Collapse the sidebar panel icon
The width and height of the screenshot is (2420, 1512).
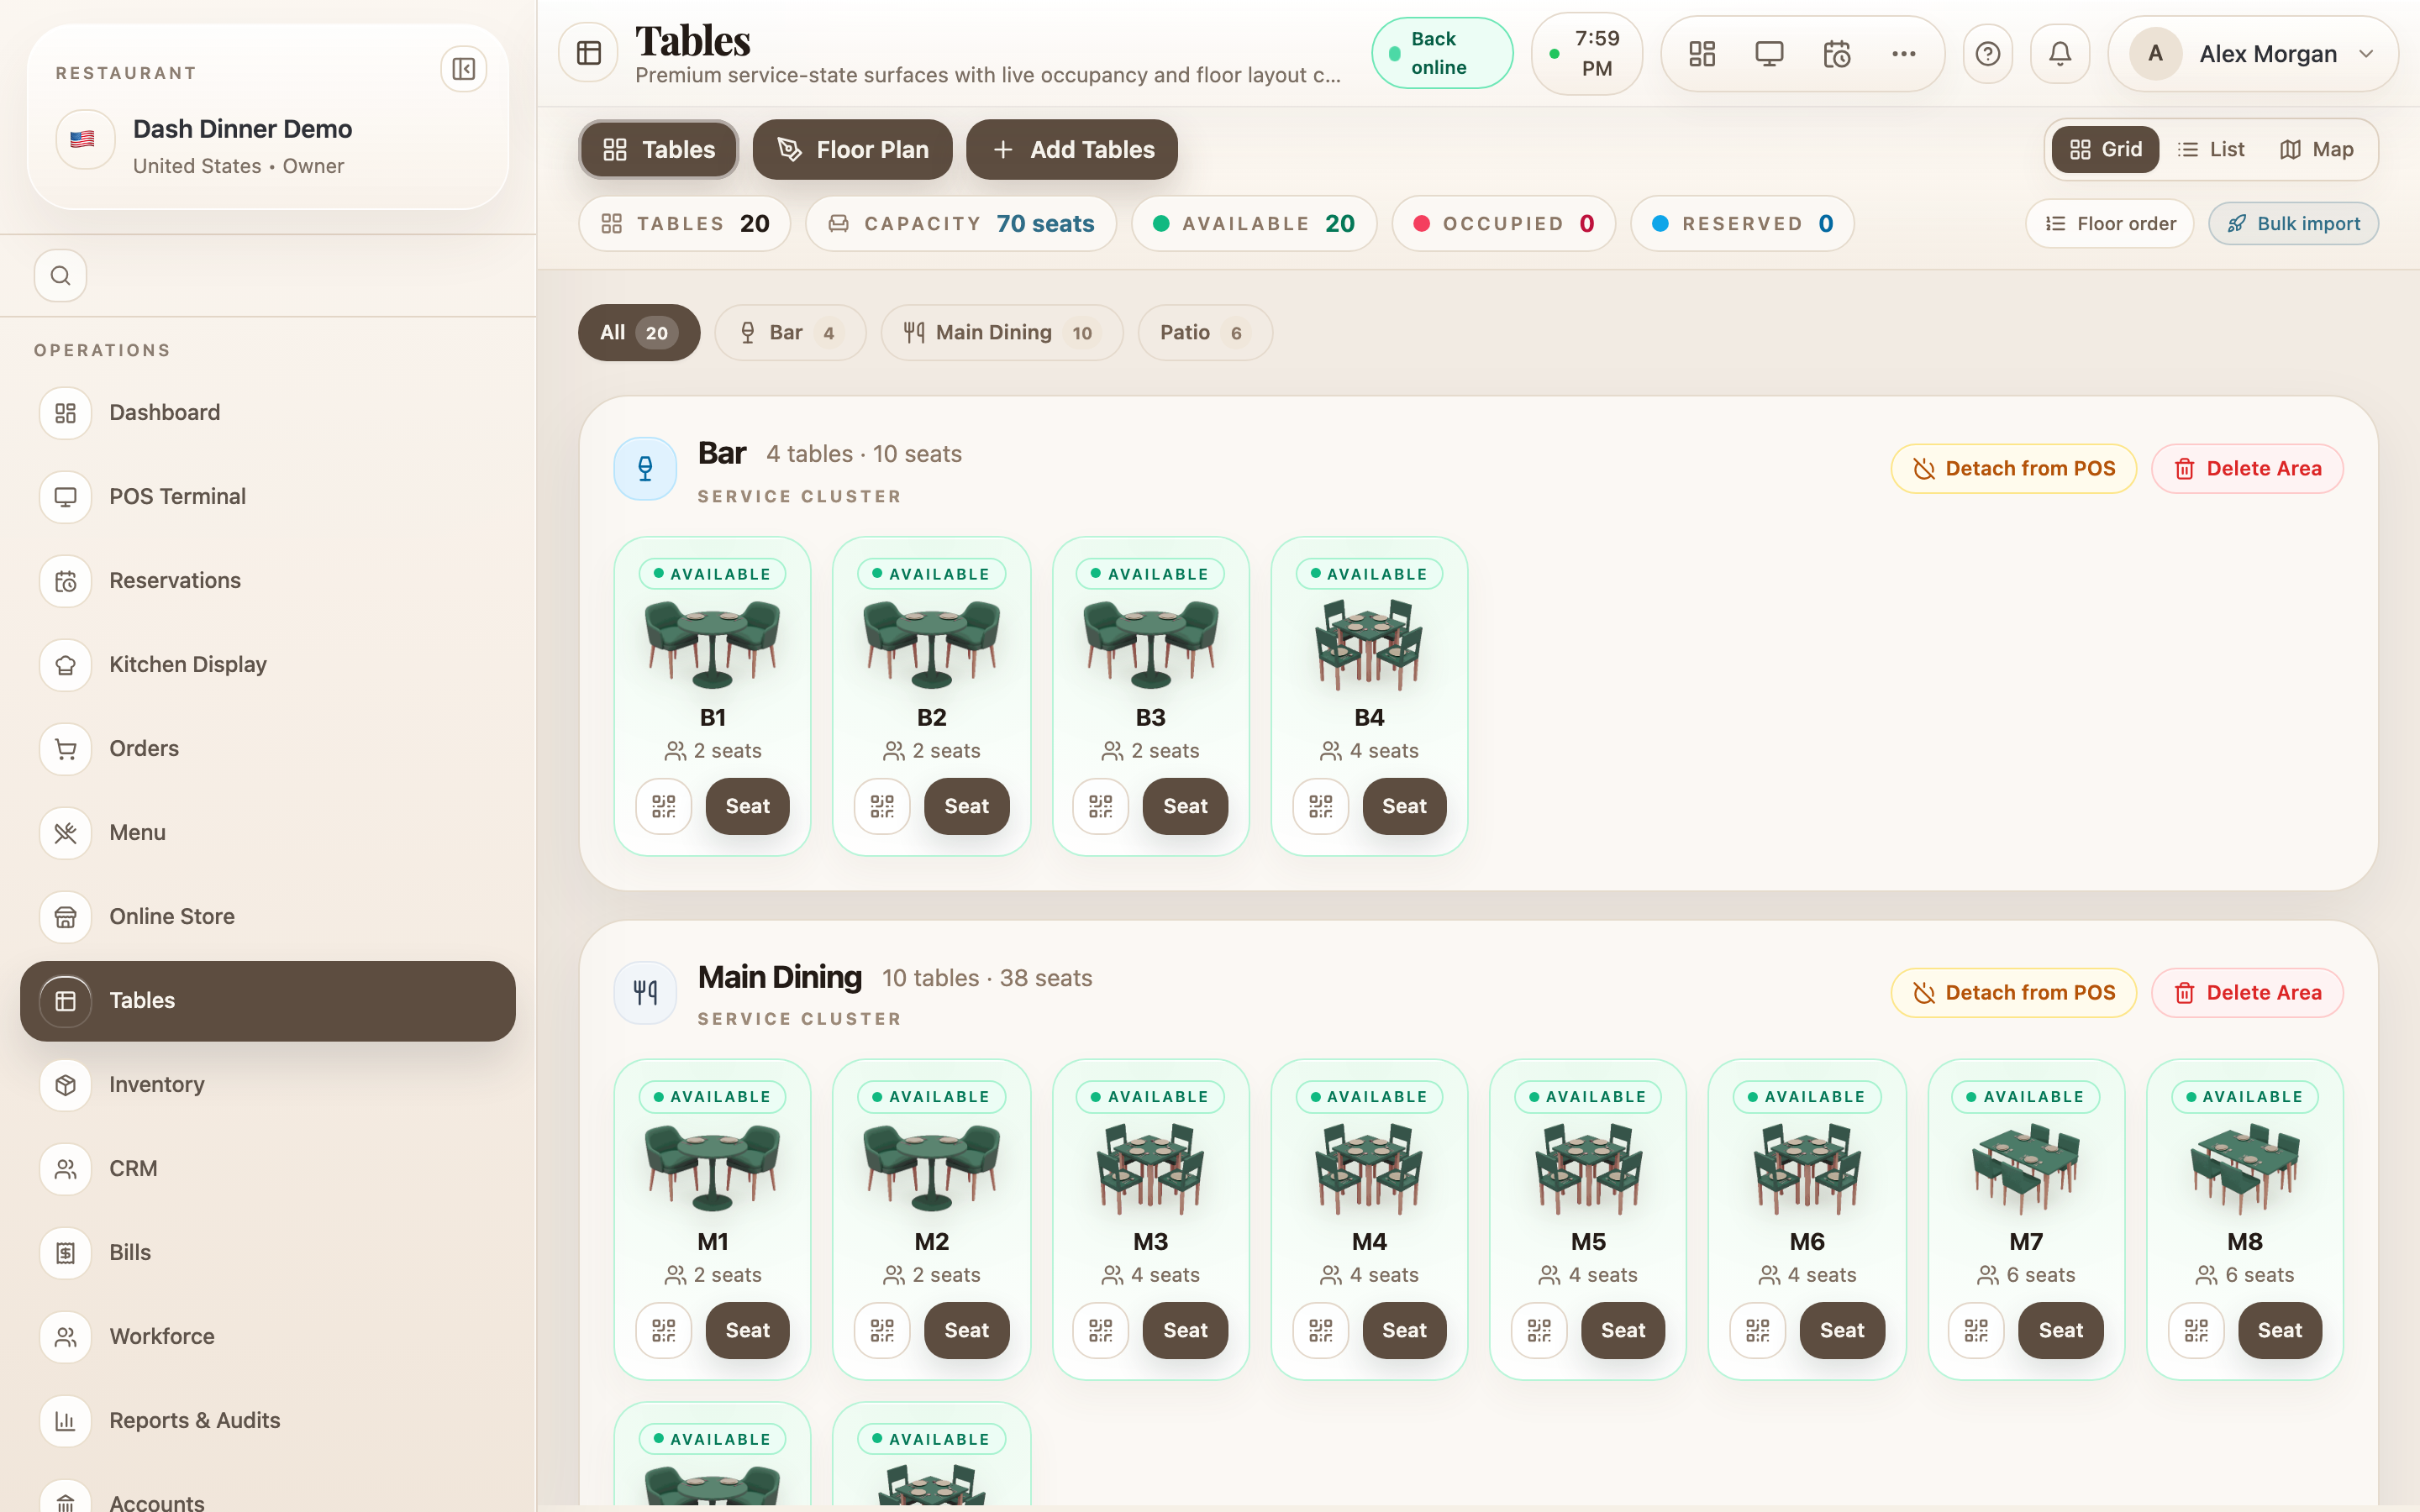tap(463, 69)
